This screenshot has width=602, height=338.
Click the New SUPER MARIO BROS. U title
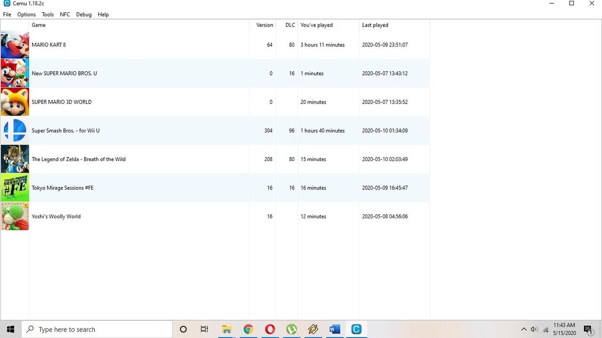tap(64, 74)
